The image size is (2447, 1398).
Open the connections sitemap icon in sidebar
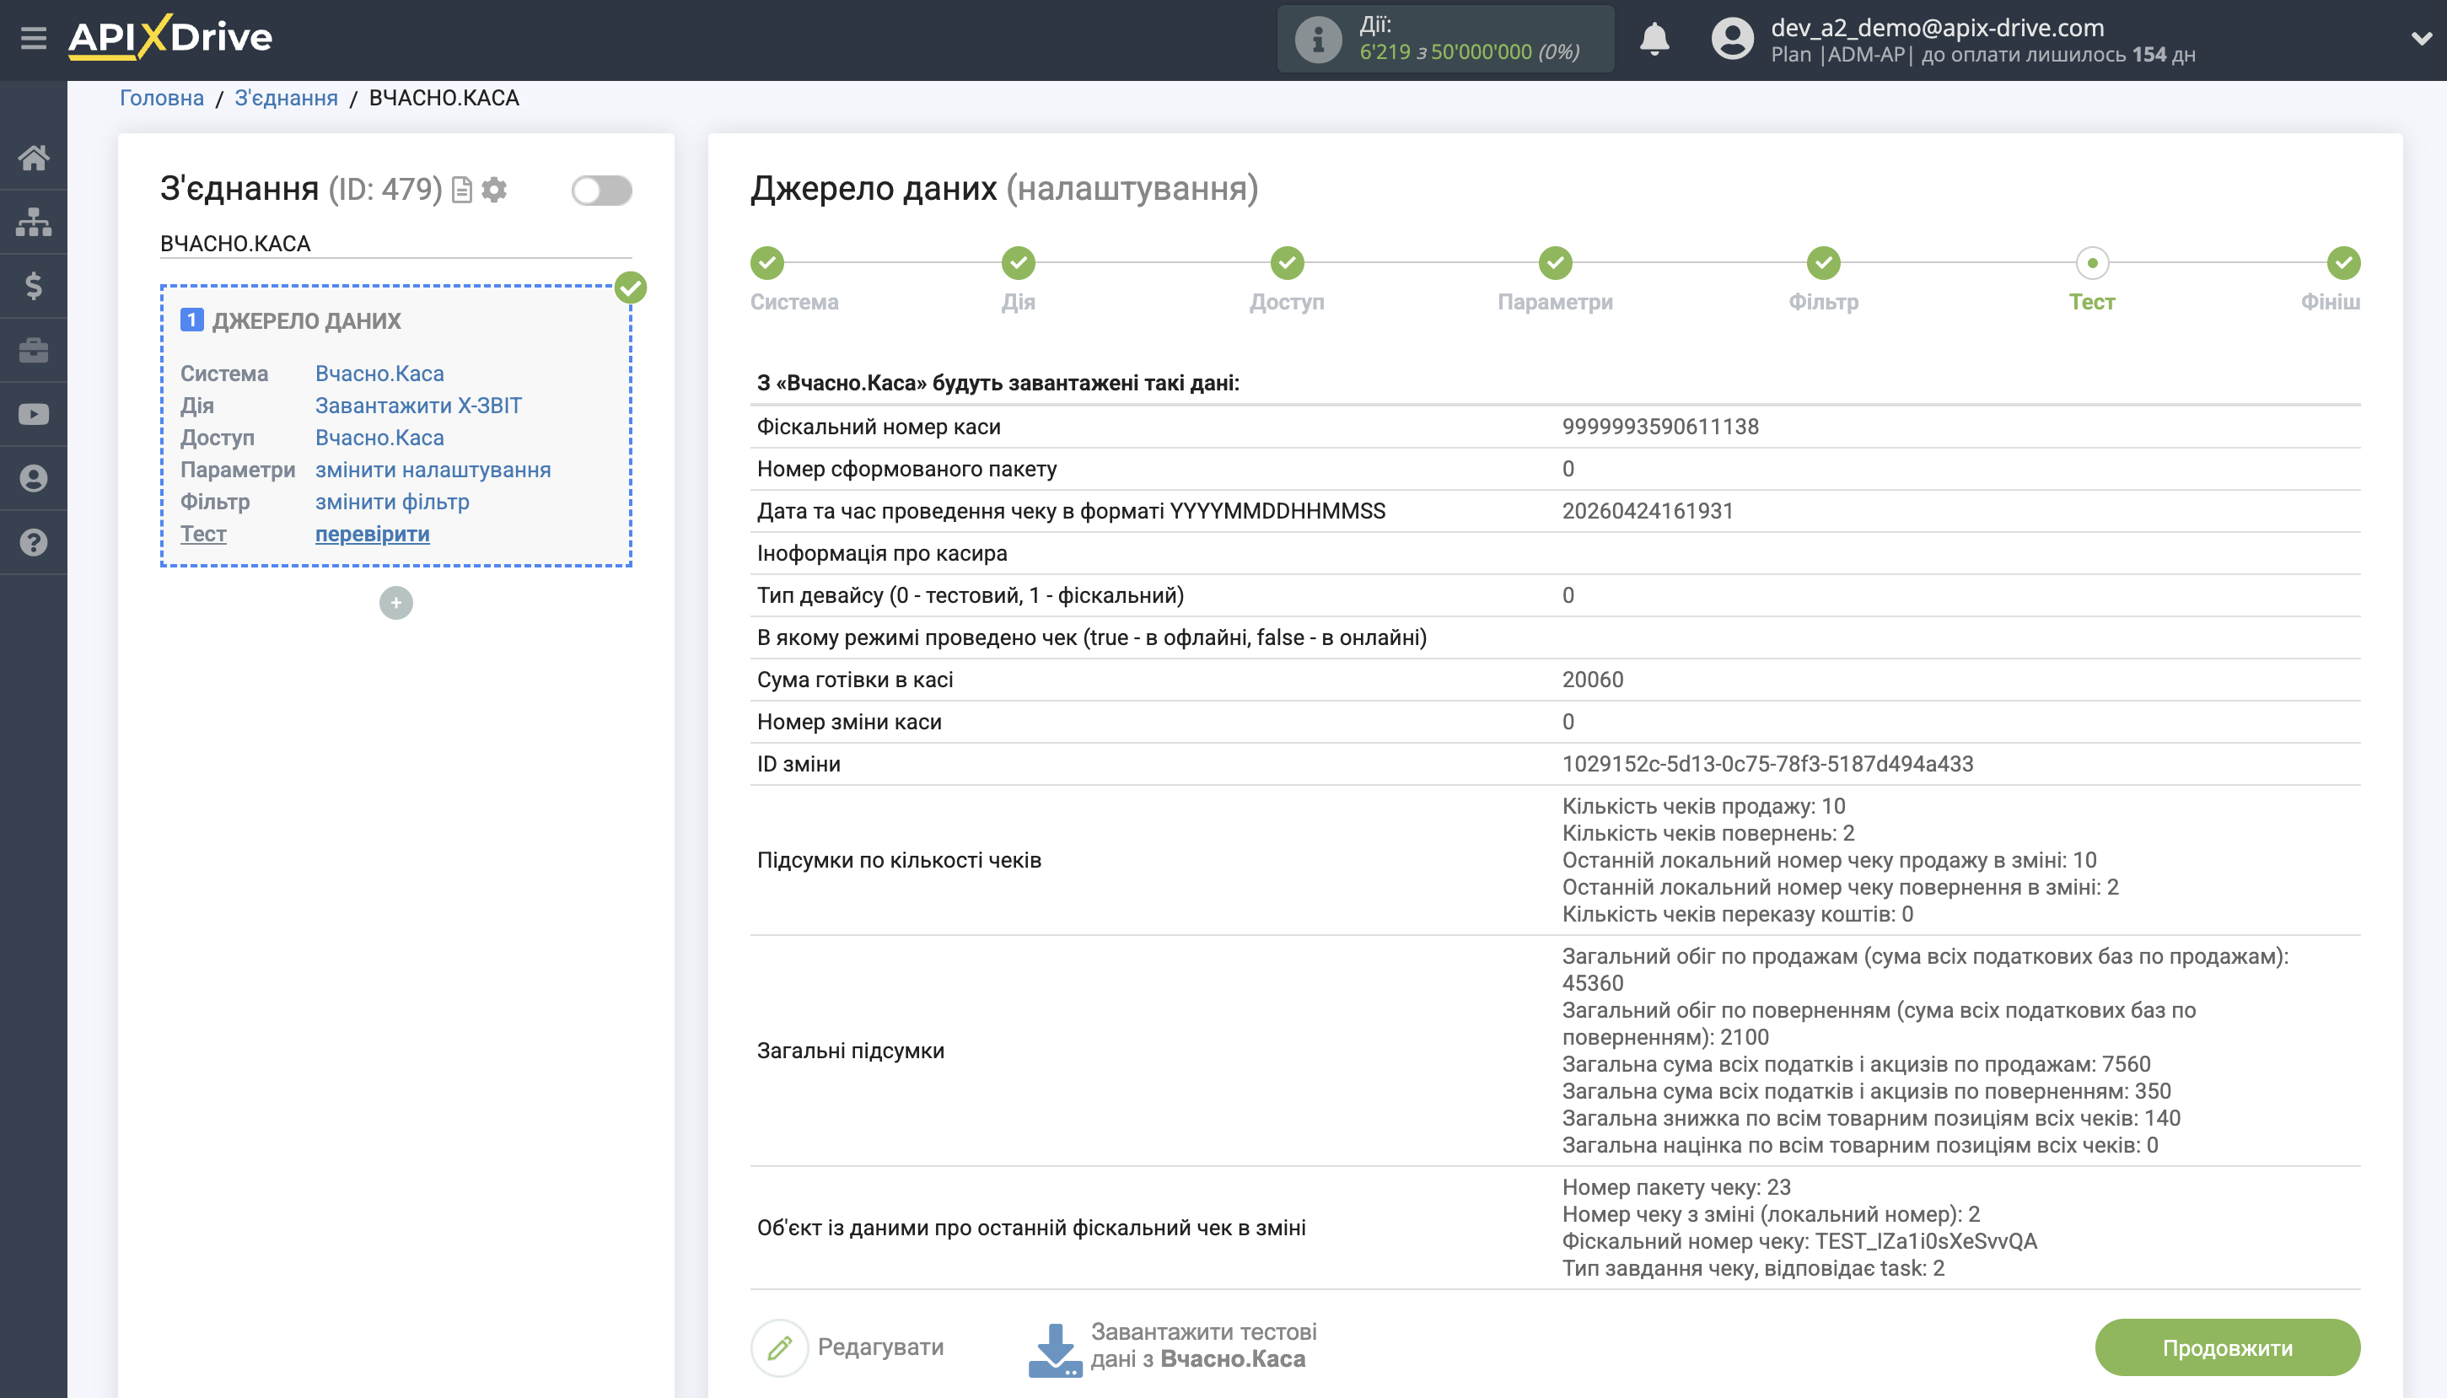tap(34, 222)
